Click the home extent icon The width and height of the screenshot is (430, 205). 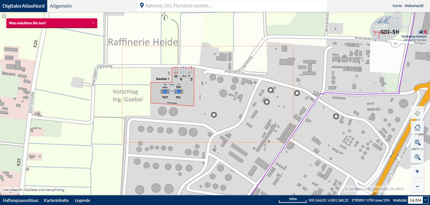coord(417,127)
